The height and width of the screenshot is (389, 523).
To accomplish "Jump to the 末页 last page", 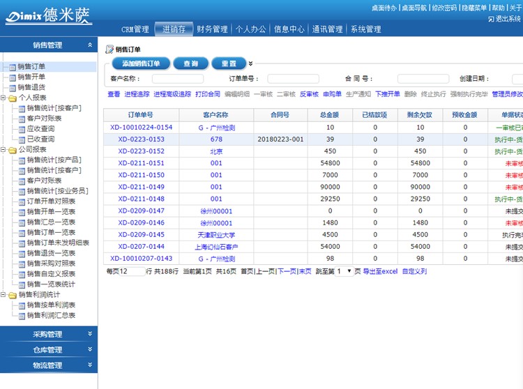I will [x=305, y=271].
